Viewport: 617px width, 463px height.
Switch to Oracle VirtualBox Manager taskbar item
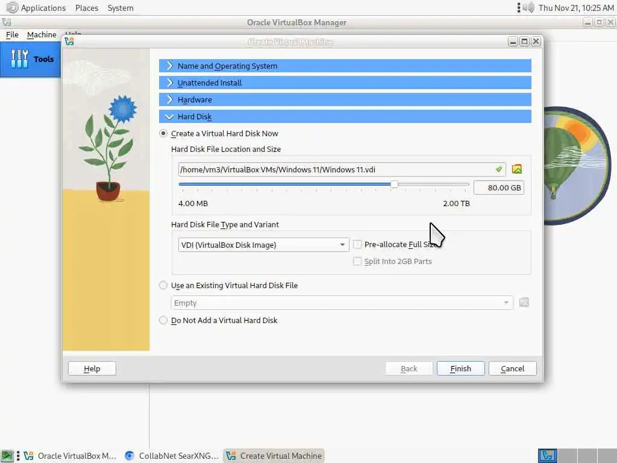(x=71, y=456)
